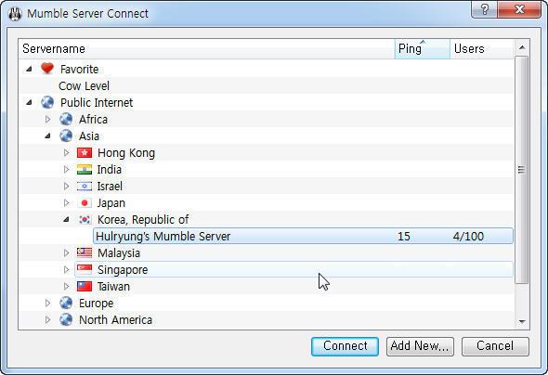
Task: Click the scrollbar down arrow
Action: pos(522,321)
